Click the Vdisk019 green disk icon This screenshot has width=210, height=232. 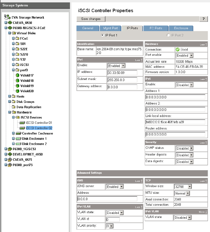pos(18,86)
